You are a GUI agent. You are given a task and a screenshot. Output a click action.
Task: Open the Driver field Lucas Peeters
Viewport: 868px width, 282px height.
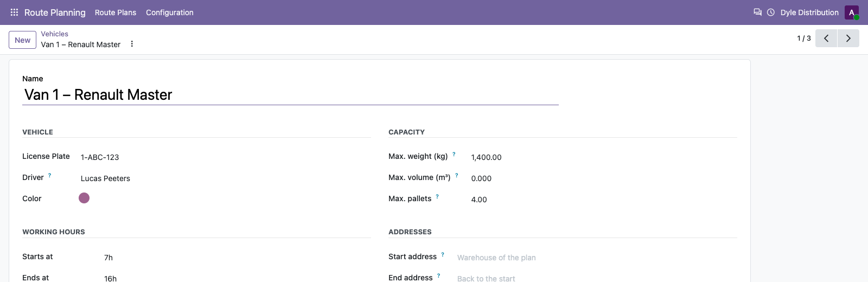click(225, 178)
